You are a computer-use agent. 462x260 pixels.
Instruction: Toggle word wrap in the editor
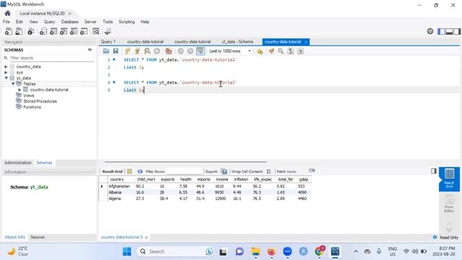pyautogui.click(x=300, y=51)
